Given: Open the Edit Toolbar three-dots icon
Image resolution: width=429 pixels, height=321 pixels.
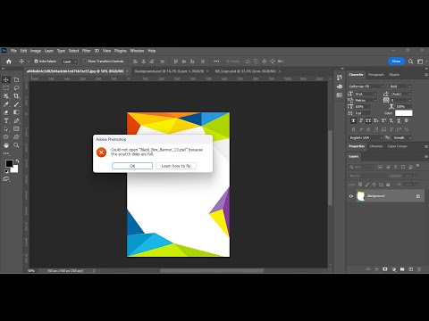Looking at the screenshot, I should [6, 153].
